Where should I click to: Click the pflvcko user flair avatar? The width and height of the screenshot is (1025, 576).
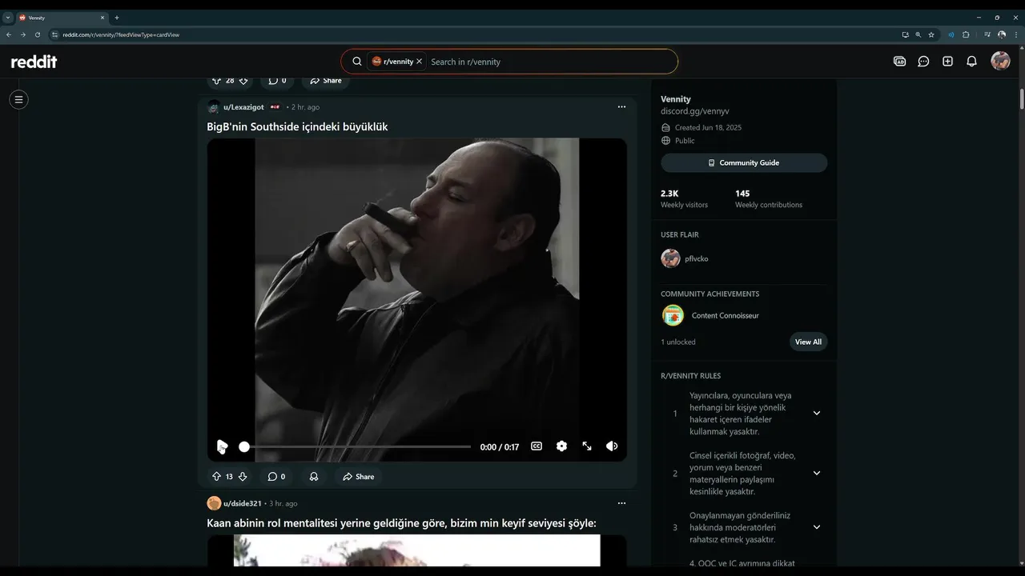[670, 258]
